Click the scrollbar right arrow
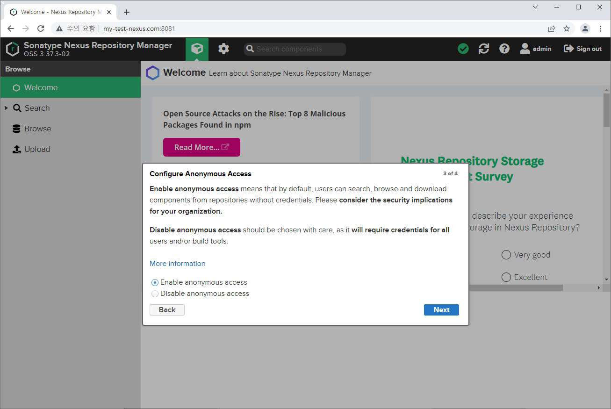The height and width of the screenshot is (409, 611). point(599,288)
